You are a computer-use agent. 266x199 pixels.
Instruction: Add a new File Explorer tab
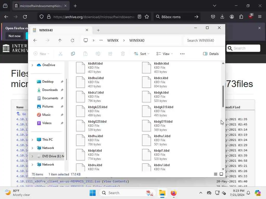(98, 30)
